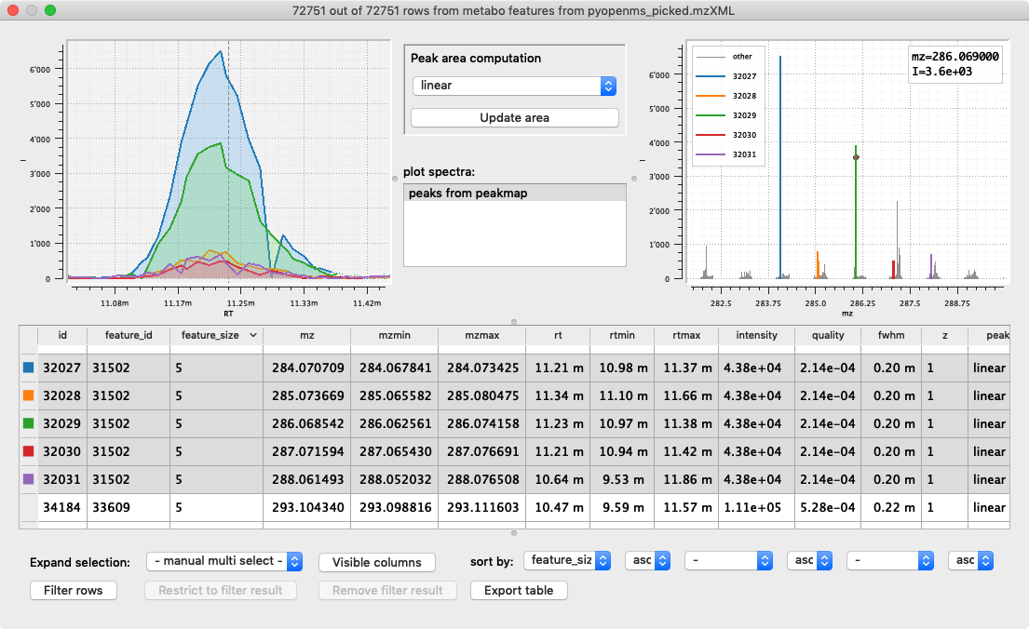Open the Peak area computation 'linear' dropdown

514,86
